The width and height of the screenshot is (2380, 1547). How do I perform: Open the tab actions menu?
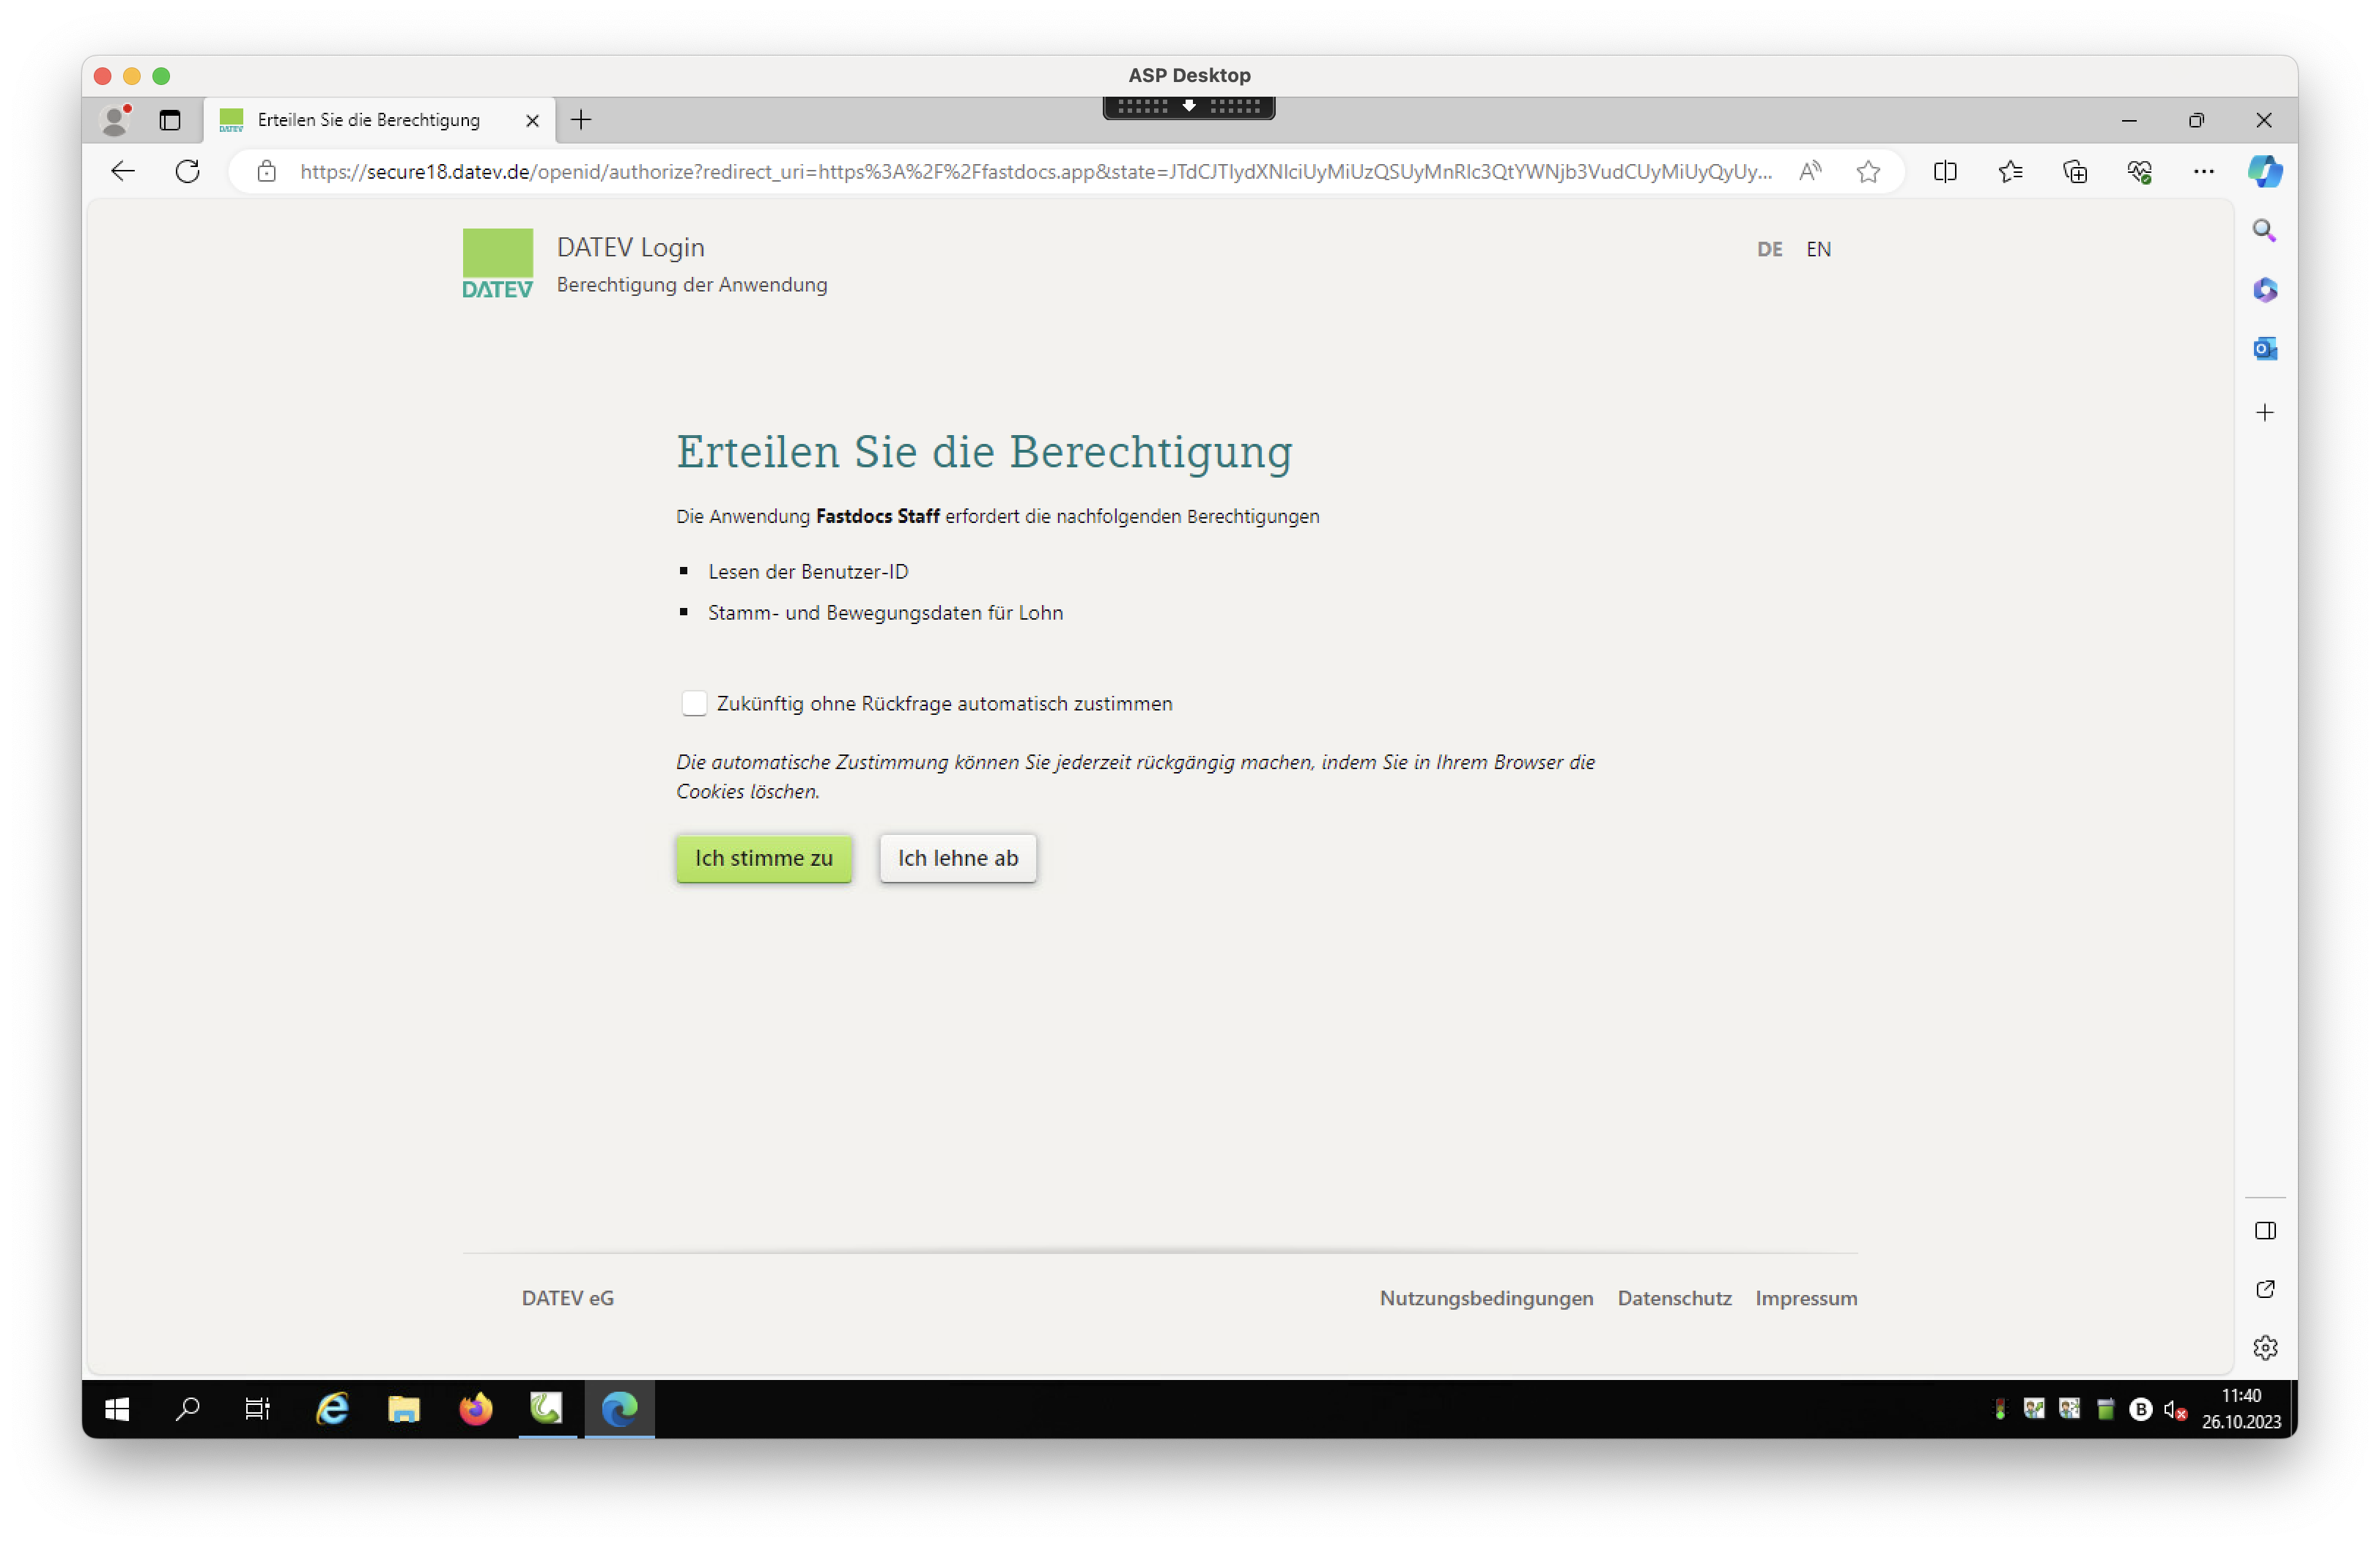170,120
